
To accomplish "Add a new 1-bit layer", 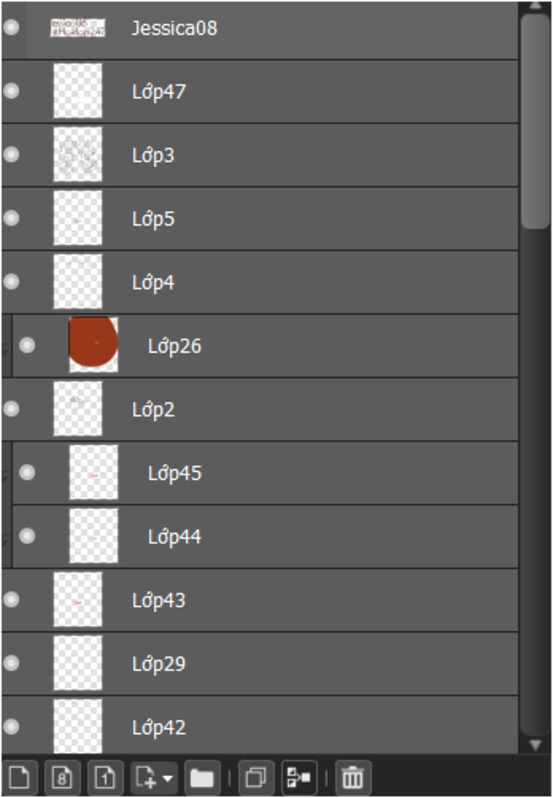I will (x=105, y=778).
